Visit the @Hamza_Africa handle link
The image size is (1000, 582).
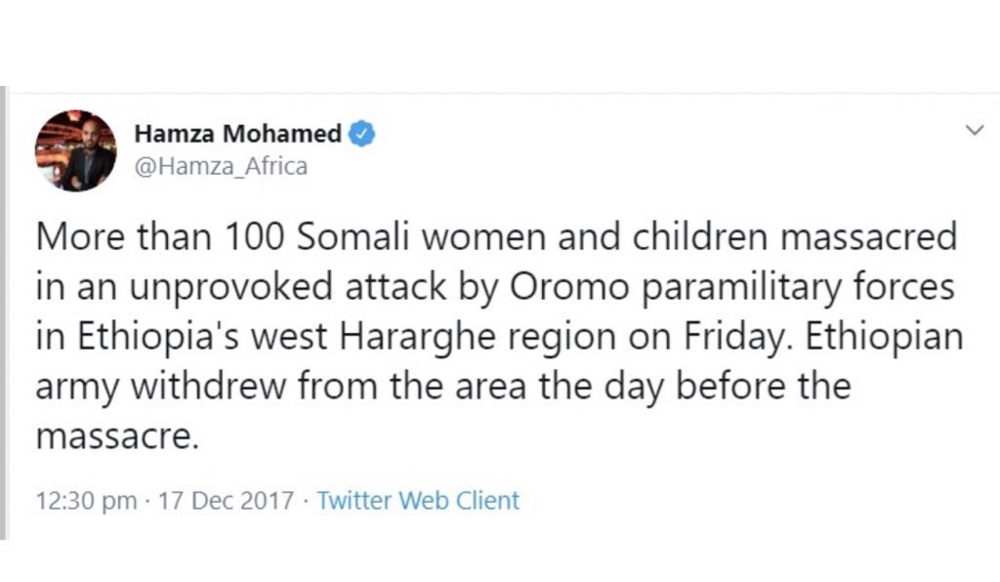tap(222, 166)
